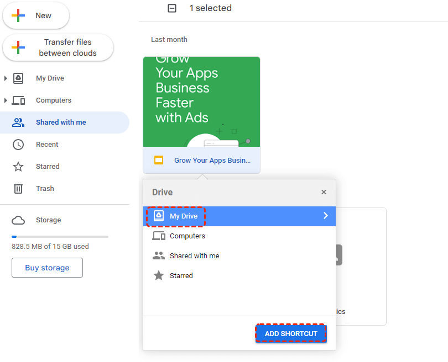This screenshot has width=448, height=362.
Task: Click the Starred star outline icon in sidebar
Action: (18, 167)
